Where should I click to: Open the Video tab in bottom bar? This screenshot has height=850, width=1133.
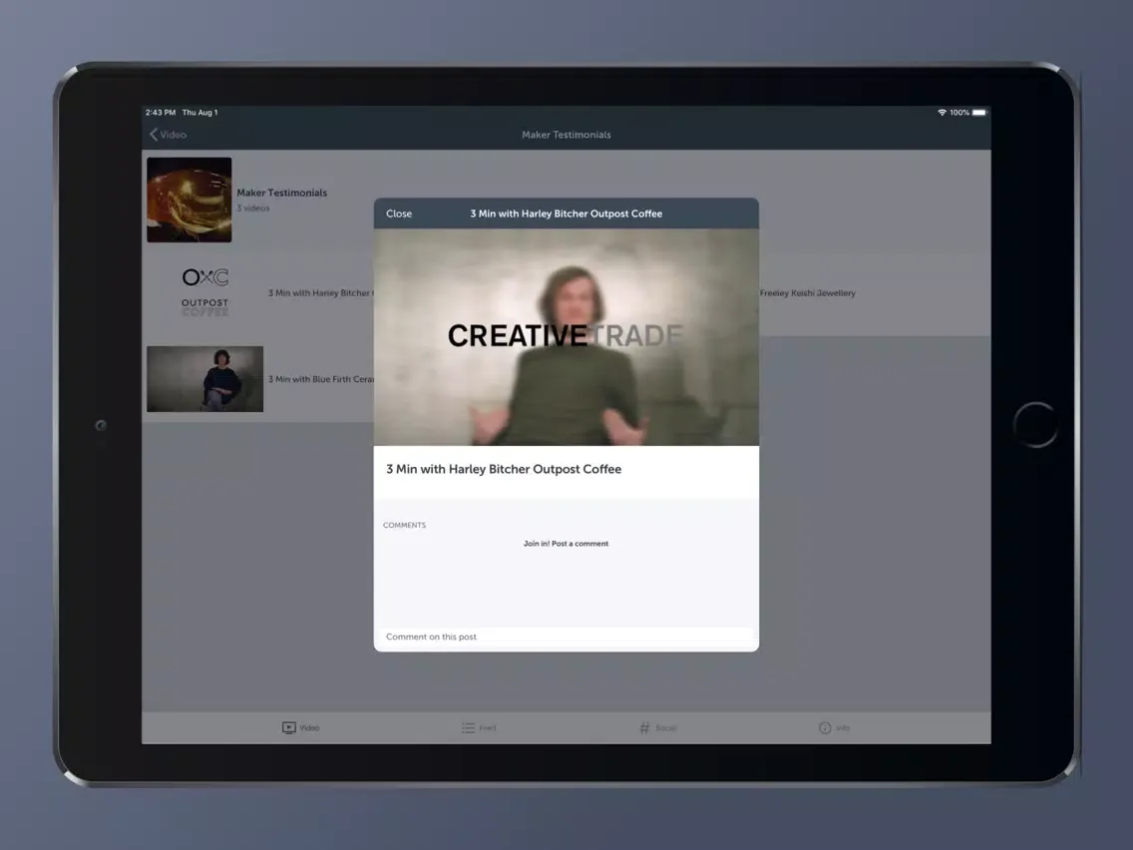(300, 728)
